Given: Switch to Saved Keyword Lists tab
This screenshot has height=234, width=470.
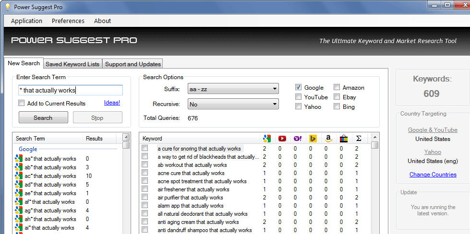Looking at the screenshot, I should [x=72, y=64].
